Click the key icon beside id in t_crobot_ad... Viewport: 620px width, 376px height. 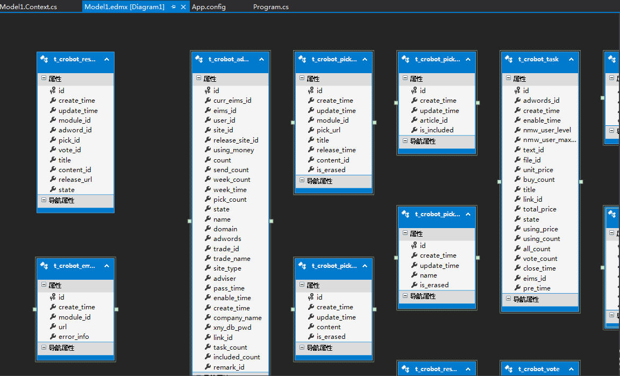[x=208, y=90]
